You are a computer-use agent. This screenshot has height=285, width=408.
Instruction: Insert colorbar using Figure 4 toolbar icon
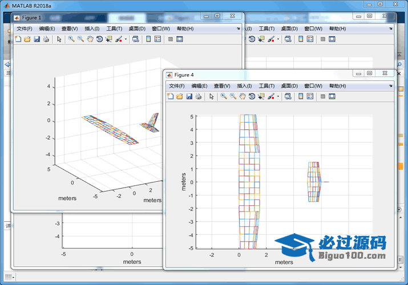[x=301, y=96]
